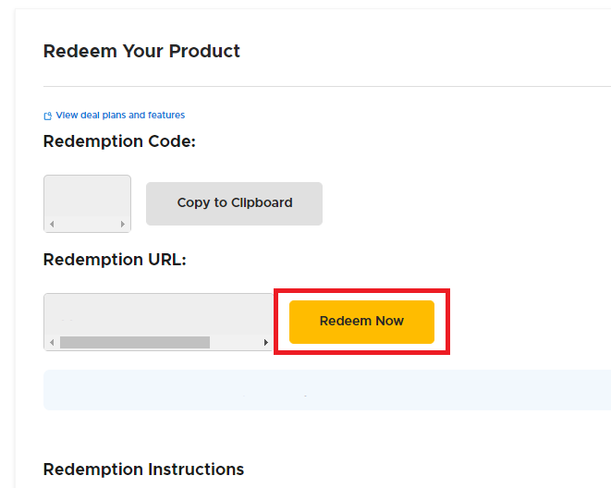Click the Redemption Code box scrollbar track
This screenshot has width=611, height=488.
[x=87, y=225]
